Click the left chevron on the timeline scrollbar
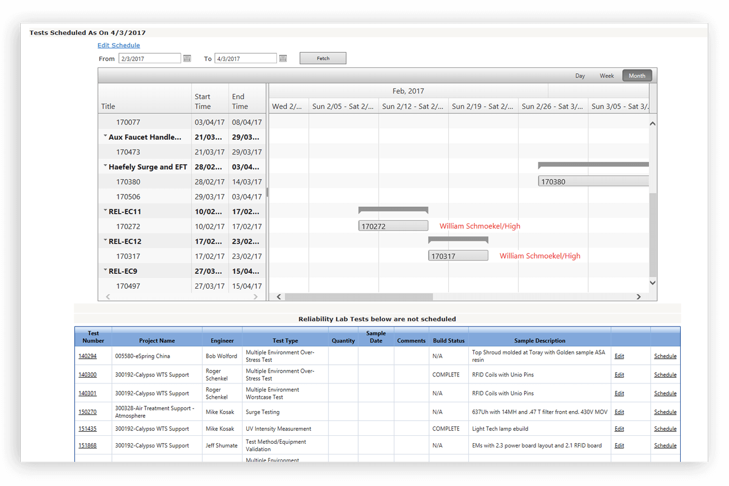 pyautogui.click(x=279, y=297)
